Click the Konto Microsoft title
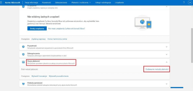This screenshot has height=91, width=193. click(12, 3)
